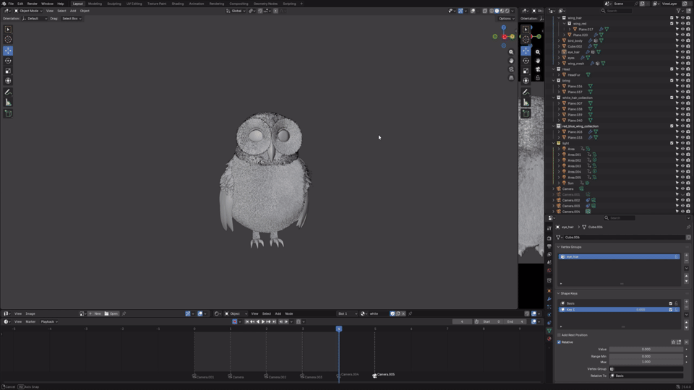Open the Object Mode dropdown
Viewport: 694px width, 390px height.
[x=28, y=11]
